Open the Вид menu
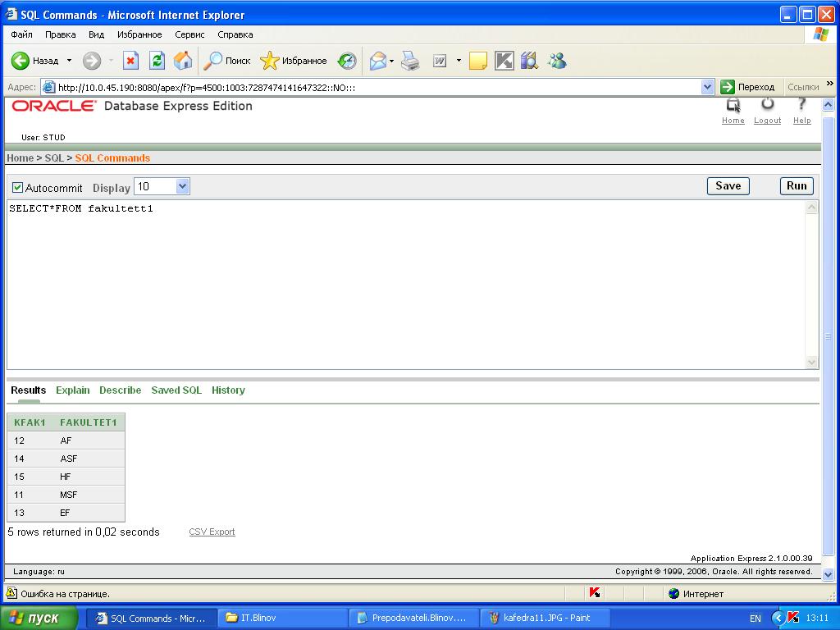The width and height of the screenshot is (840, 630). click(x=97, y=34)
